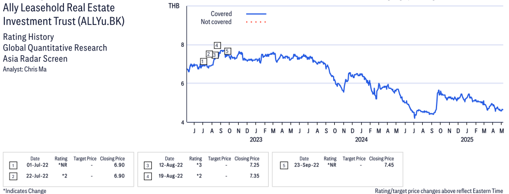Click the 2025 year label on the axis
The image size is (509, 194).
coord(466,140)
